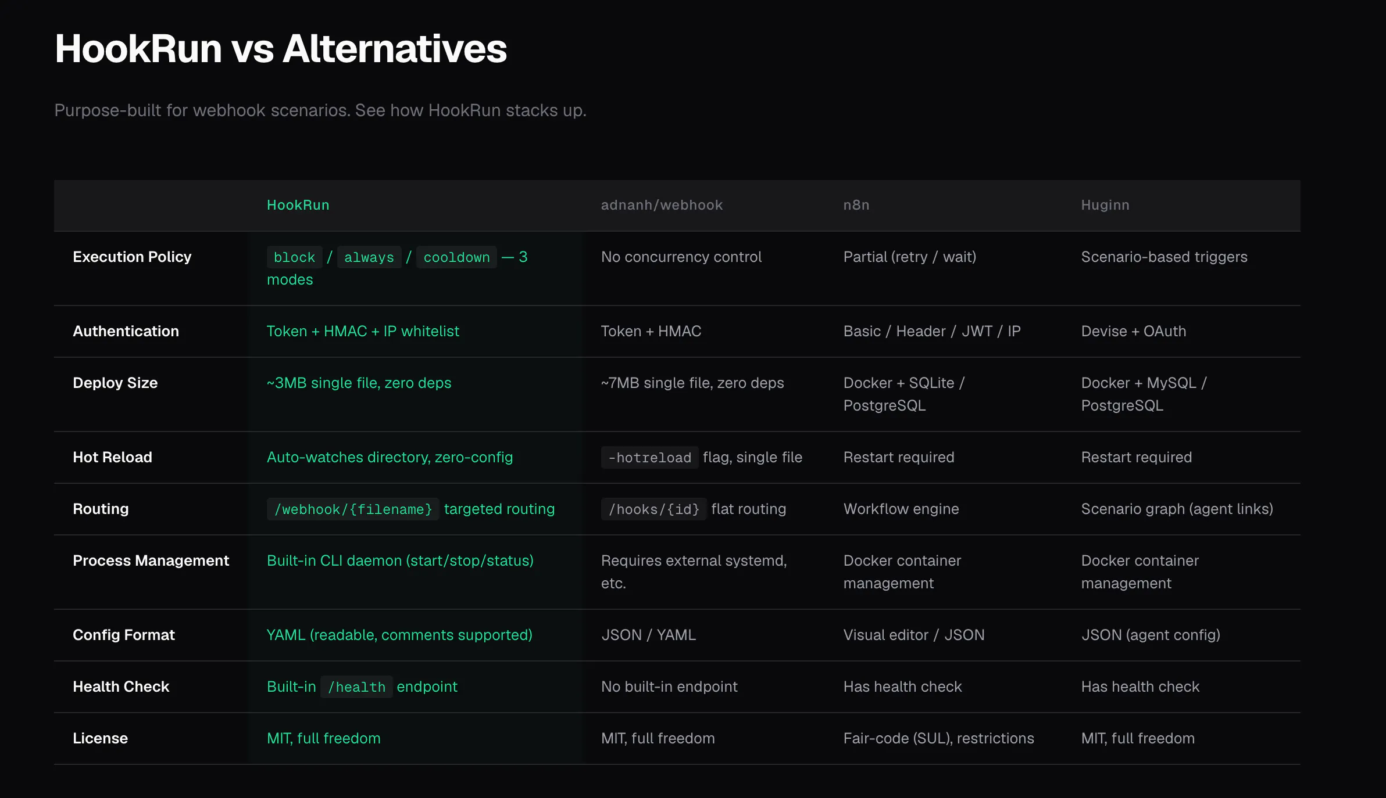Screen dimensions: 1386x798
Task: Click the "block" code chip
Action: coord(294,257)
